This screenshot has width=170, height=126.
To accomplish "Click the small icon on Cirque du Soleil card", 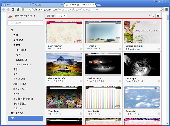I will click(159, 49).
